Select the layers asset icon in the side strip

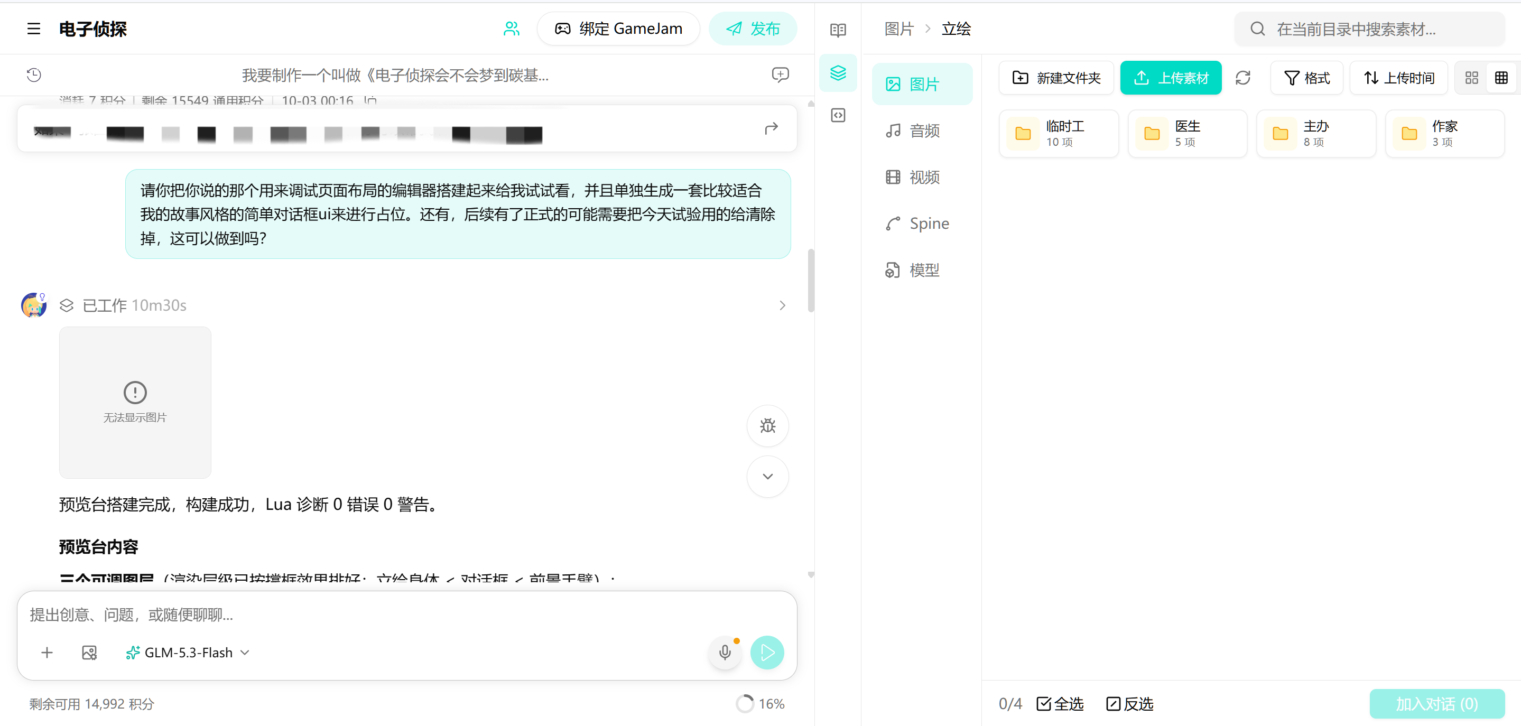coord(838,72)
